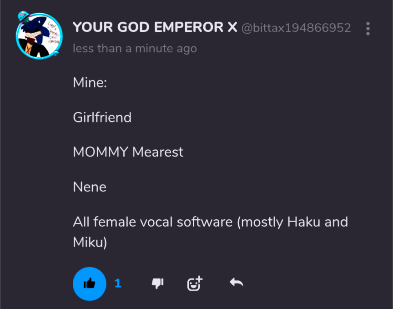Dislike the comment with thumbs-down icon

(x=158, y=284)
